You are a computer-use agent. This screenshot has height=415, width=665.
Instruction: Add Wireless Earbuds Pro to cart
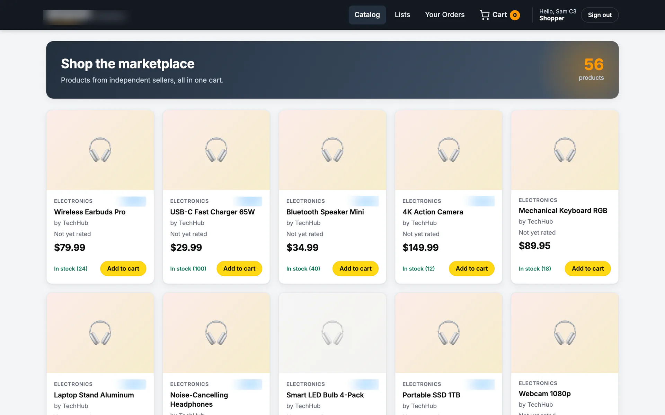[x=123, y=268]
